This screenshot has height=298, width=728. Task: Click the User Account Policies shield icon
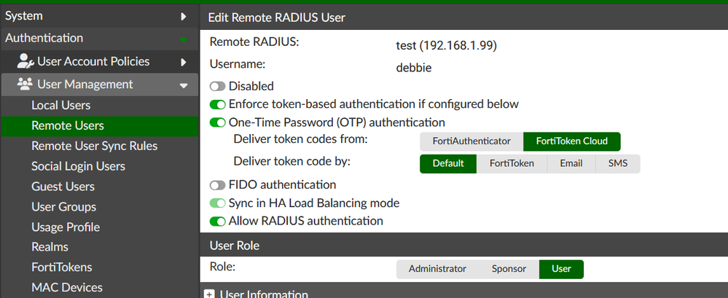(x=26, y=62)
